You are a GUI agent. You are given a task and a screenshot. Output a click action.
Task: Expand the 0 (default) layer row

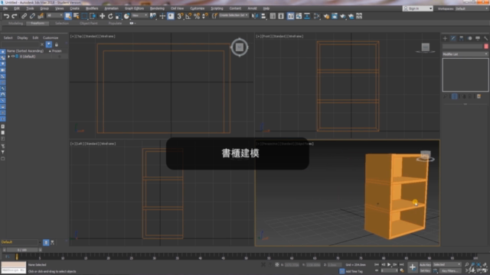point(8,57)
